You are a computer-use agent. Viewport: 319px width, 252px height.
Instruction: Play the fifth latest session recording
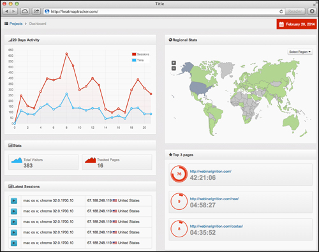pos(14,243)
